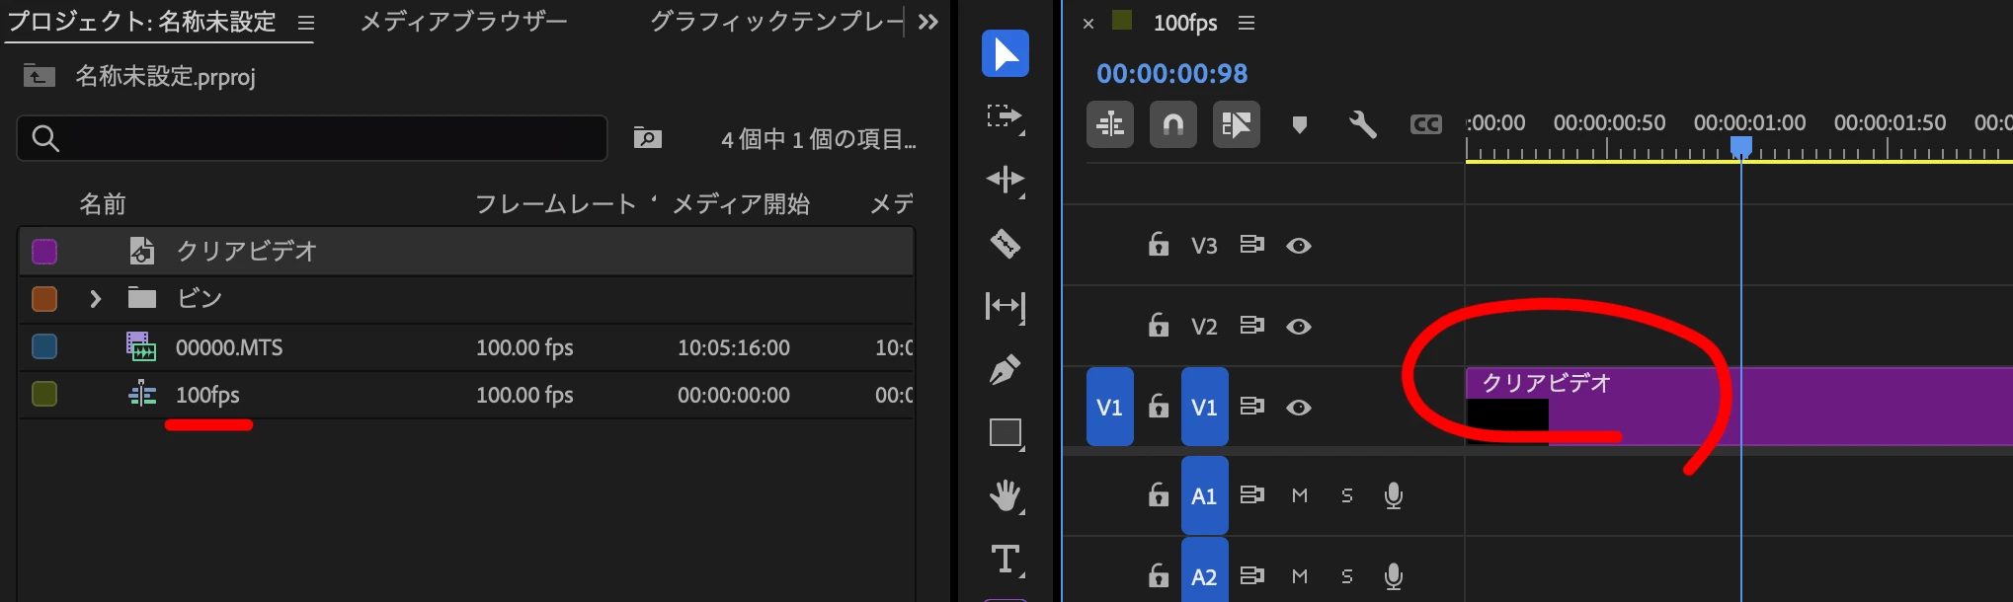2013x602 pixels.
Task: Toggle V1 track targeting button
Action: pyautogui.click(x=1205, y=407)
